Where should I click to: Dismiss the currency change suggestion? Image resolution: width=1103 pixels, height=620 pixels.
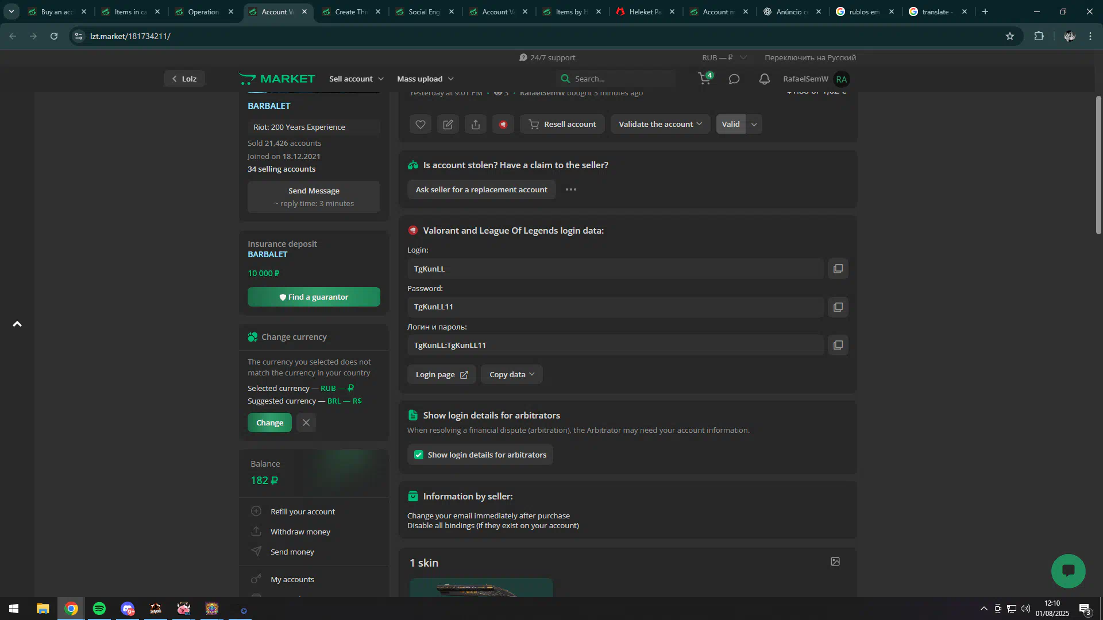pos(306,423)
